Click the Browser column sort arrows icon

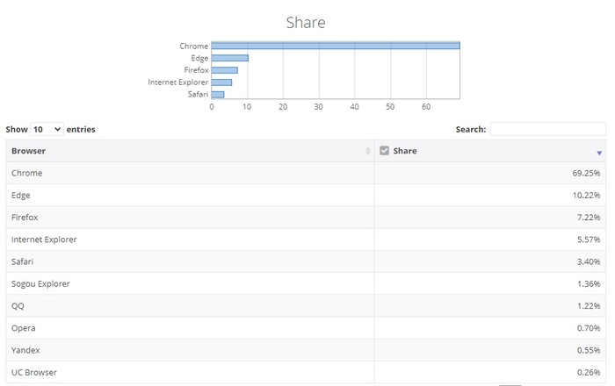[x=368, y=151]
